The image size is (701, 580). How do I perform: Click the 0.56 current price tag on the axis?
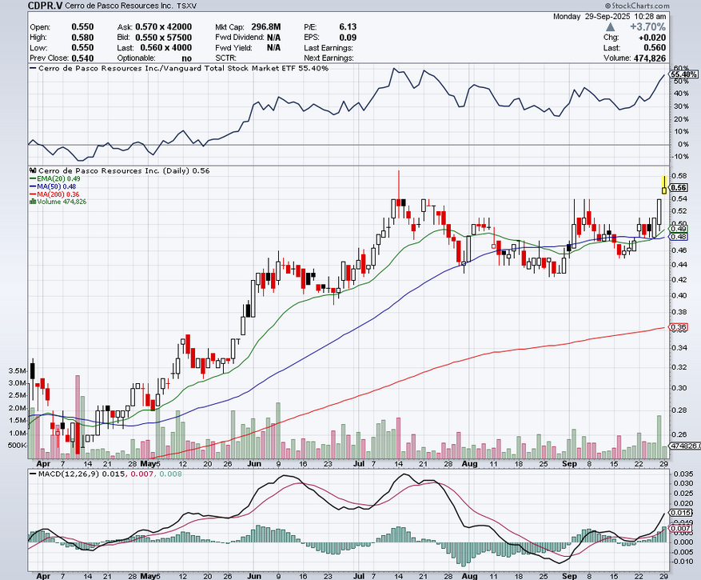pos(679,187)
